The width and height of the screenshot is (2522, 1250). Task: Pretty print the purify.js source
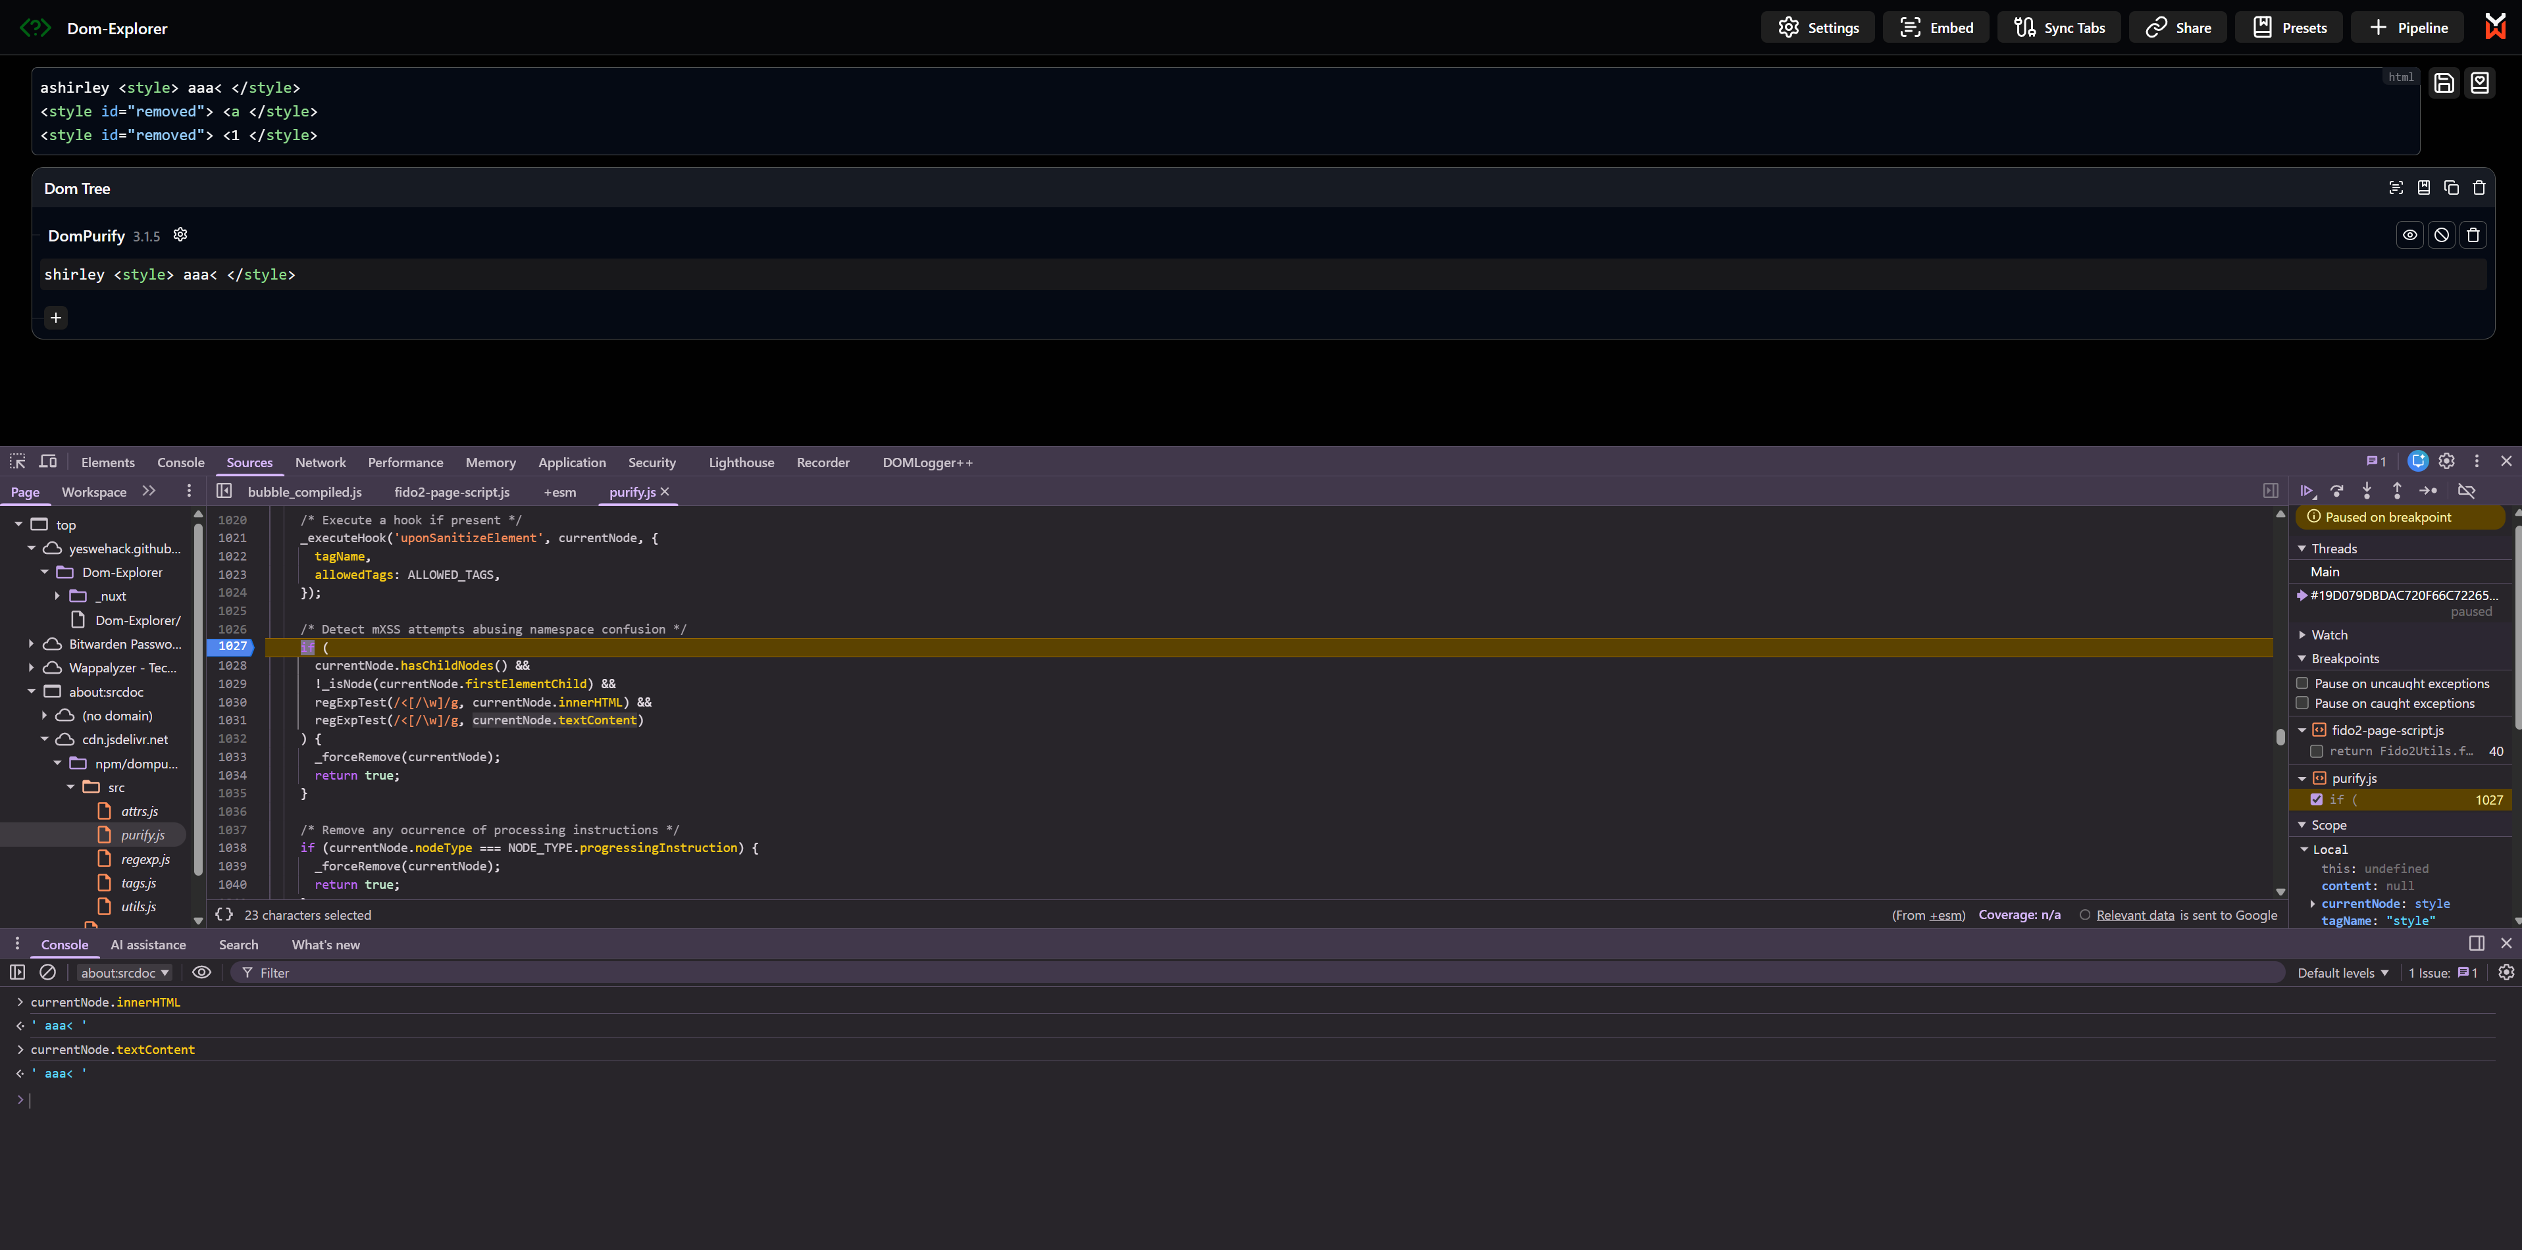click(224, 914)
